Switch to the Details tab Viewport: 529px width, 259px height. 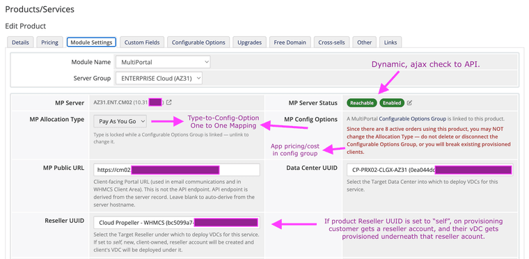coord(20,42)
